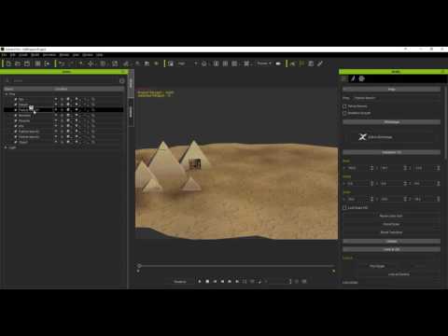
Task: Select the lower vertical side tab beside the Scene panel
Action: coord(131,112)
